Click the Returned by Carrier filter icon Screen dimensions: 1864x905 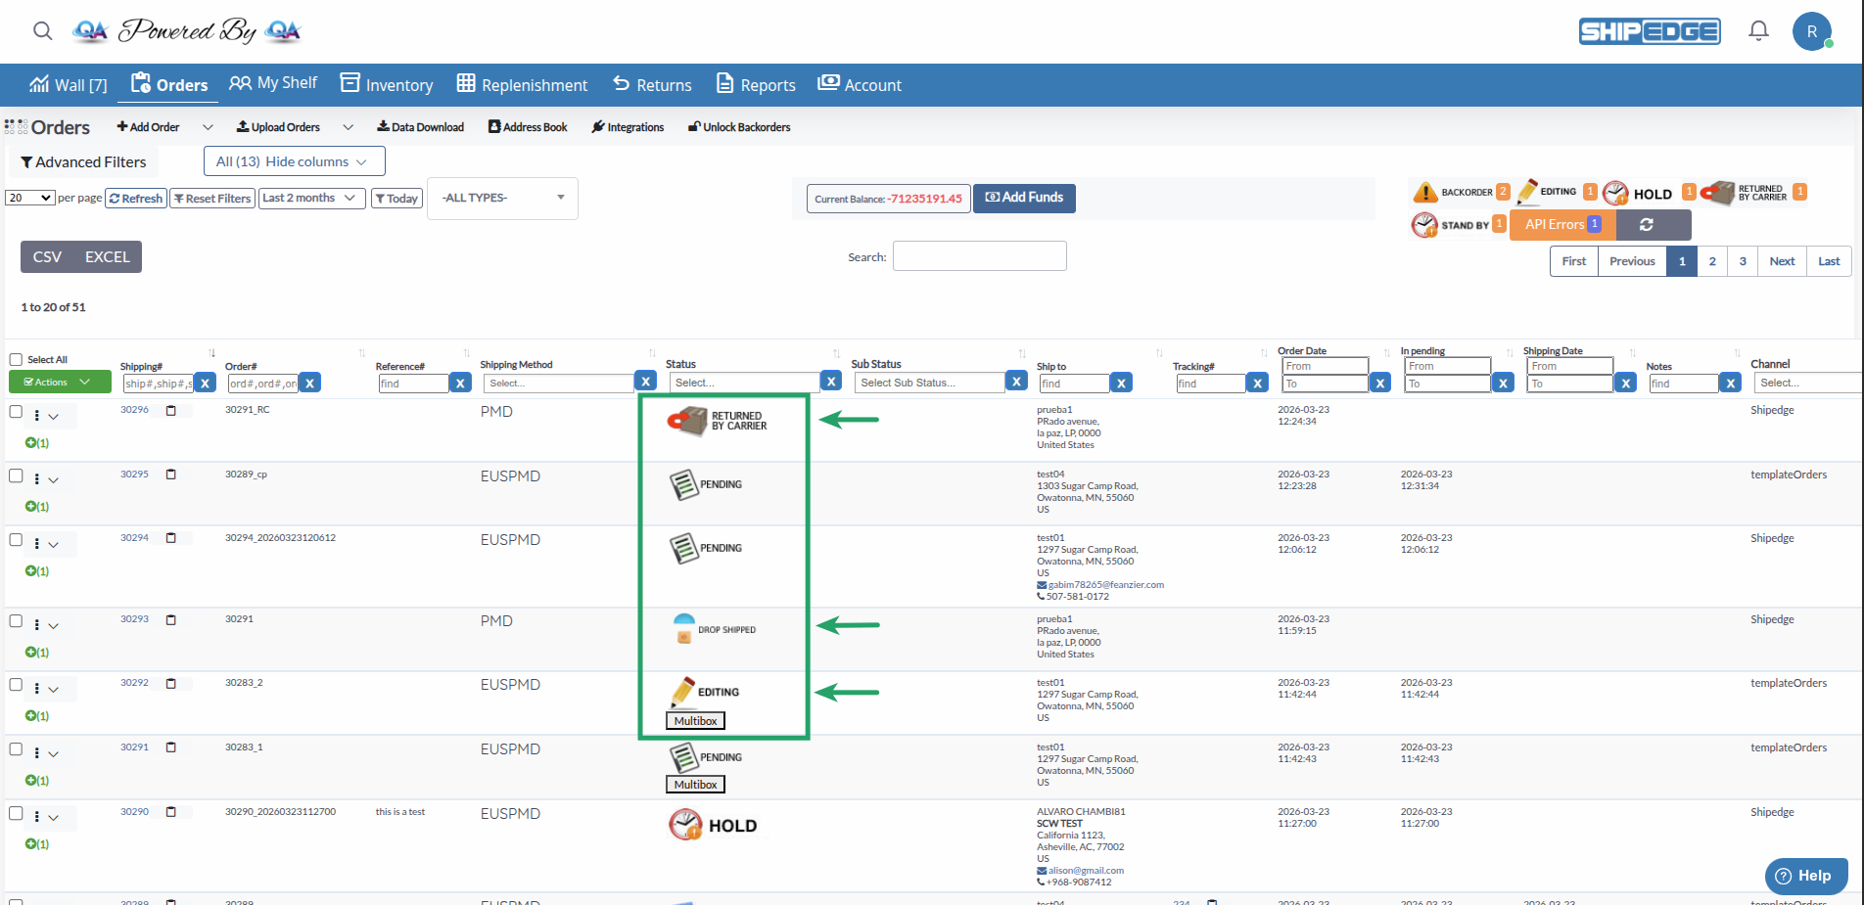[1718, 193]
